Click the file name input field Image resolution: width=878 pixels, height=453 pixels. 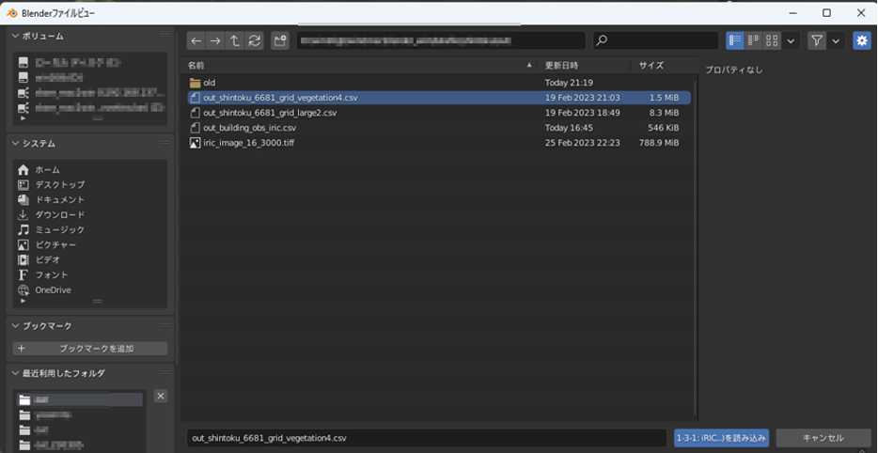click(426, 438)
